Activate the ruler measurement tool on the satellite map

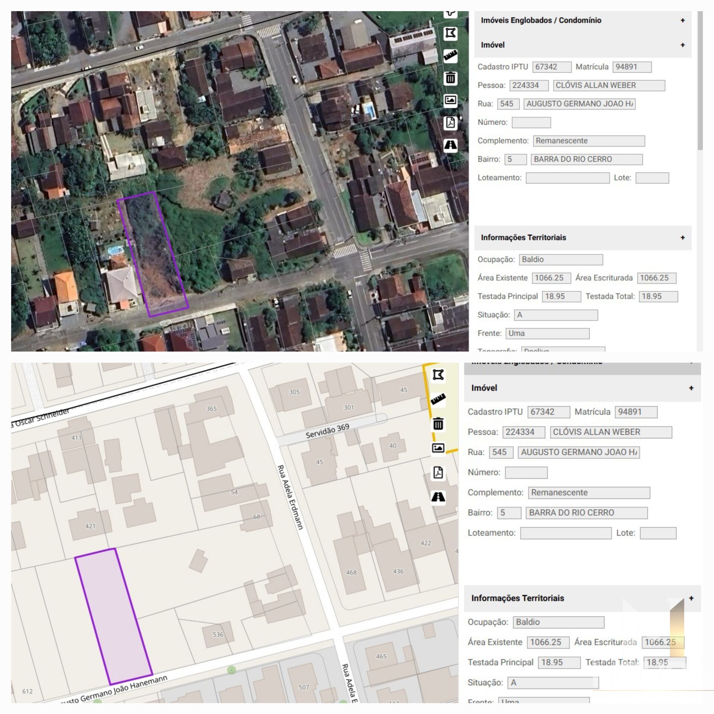pos(450,56)
